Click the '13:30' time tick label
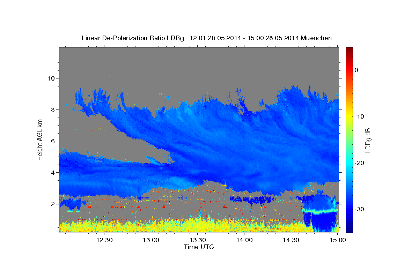This screenshot has height=279, width=419. [198, 240]
